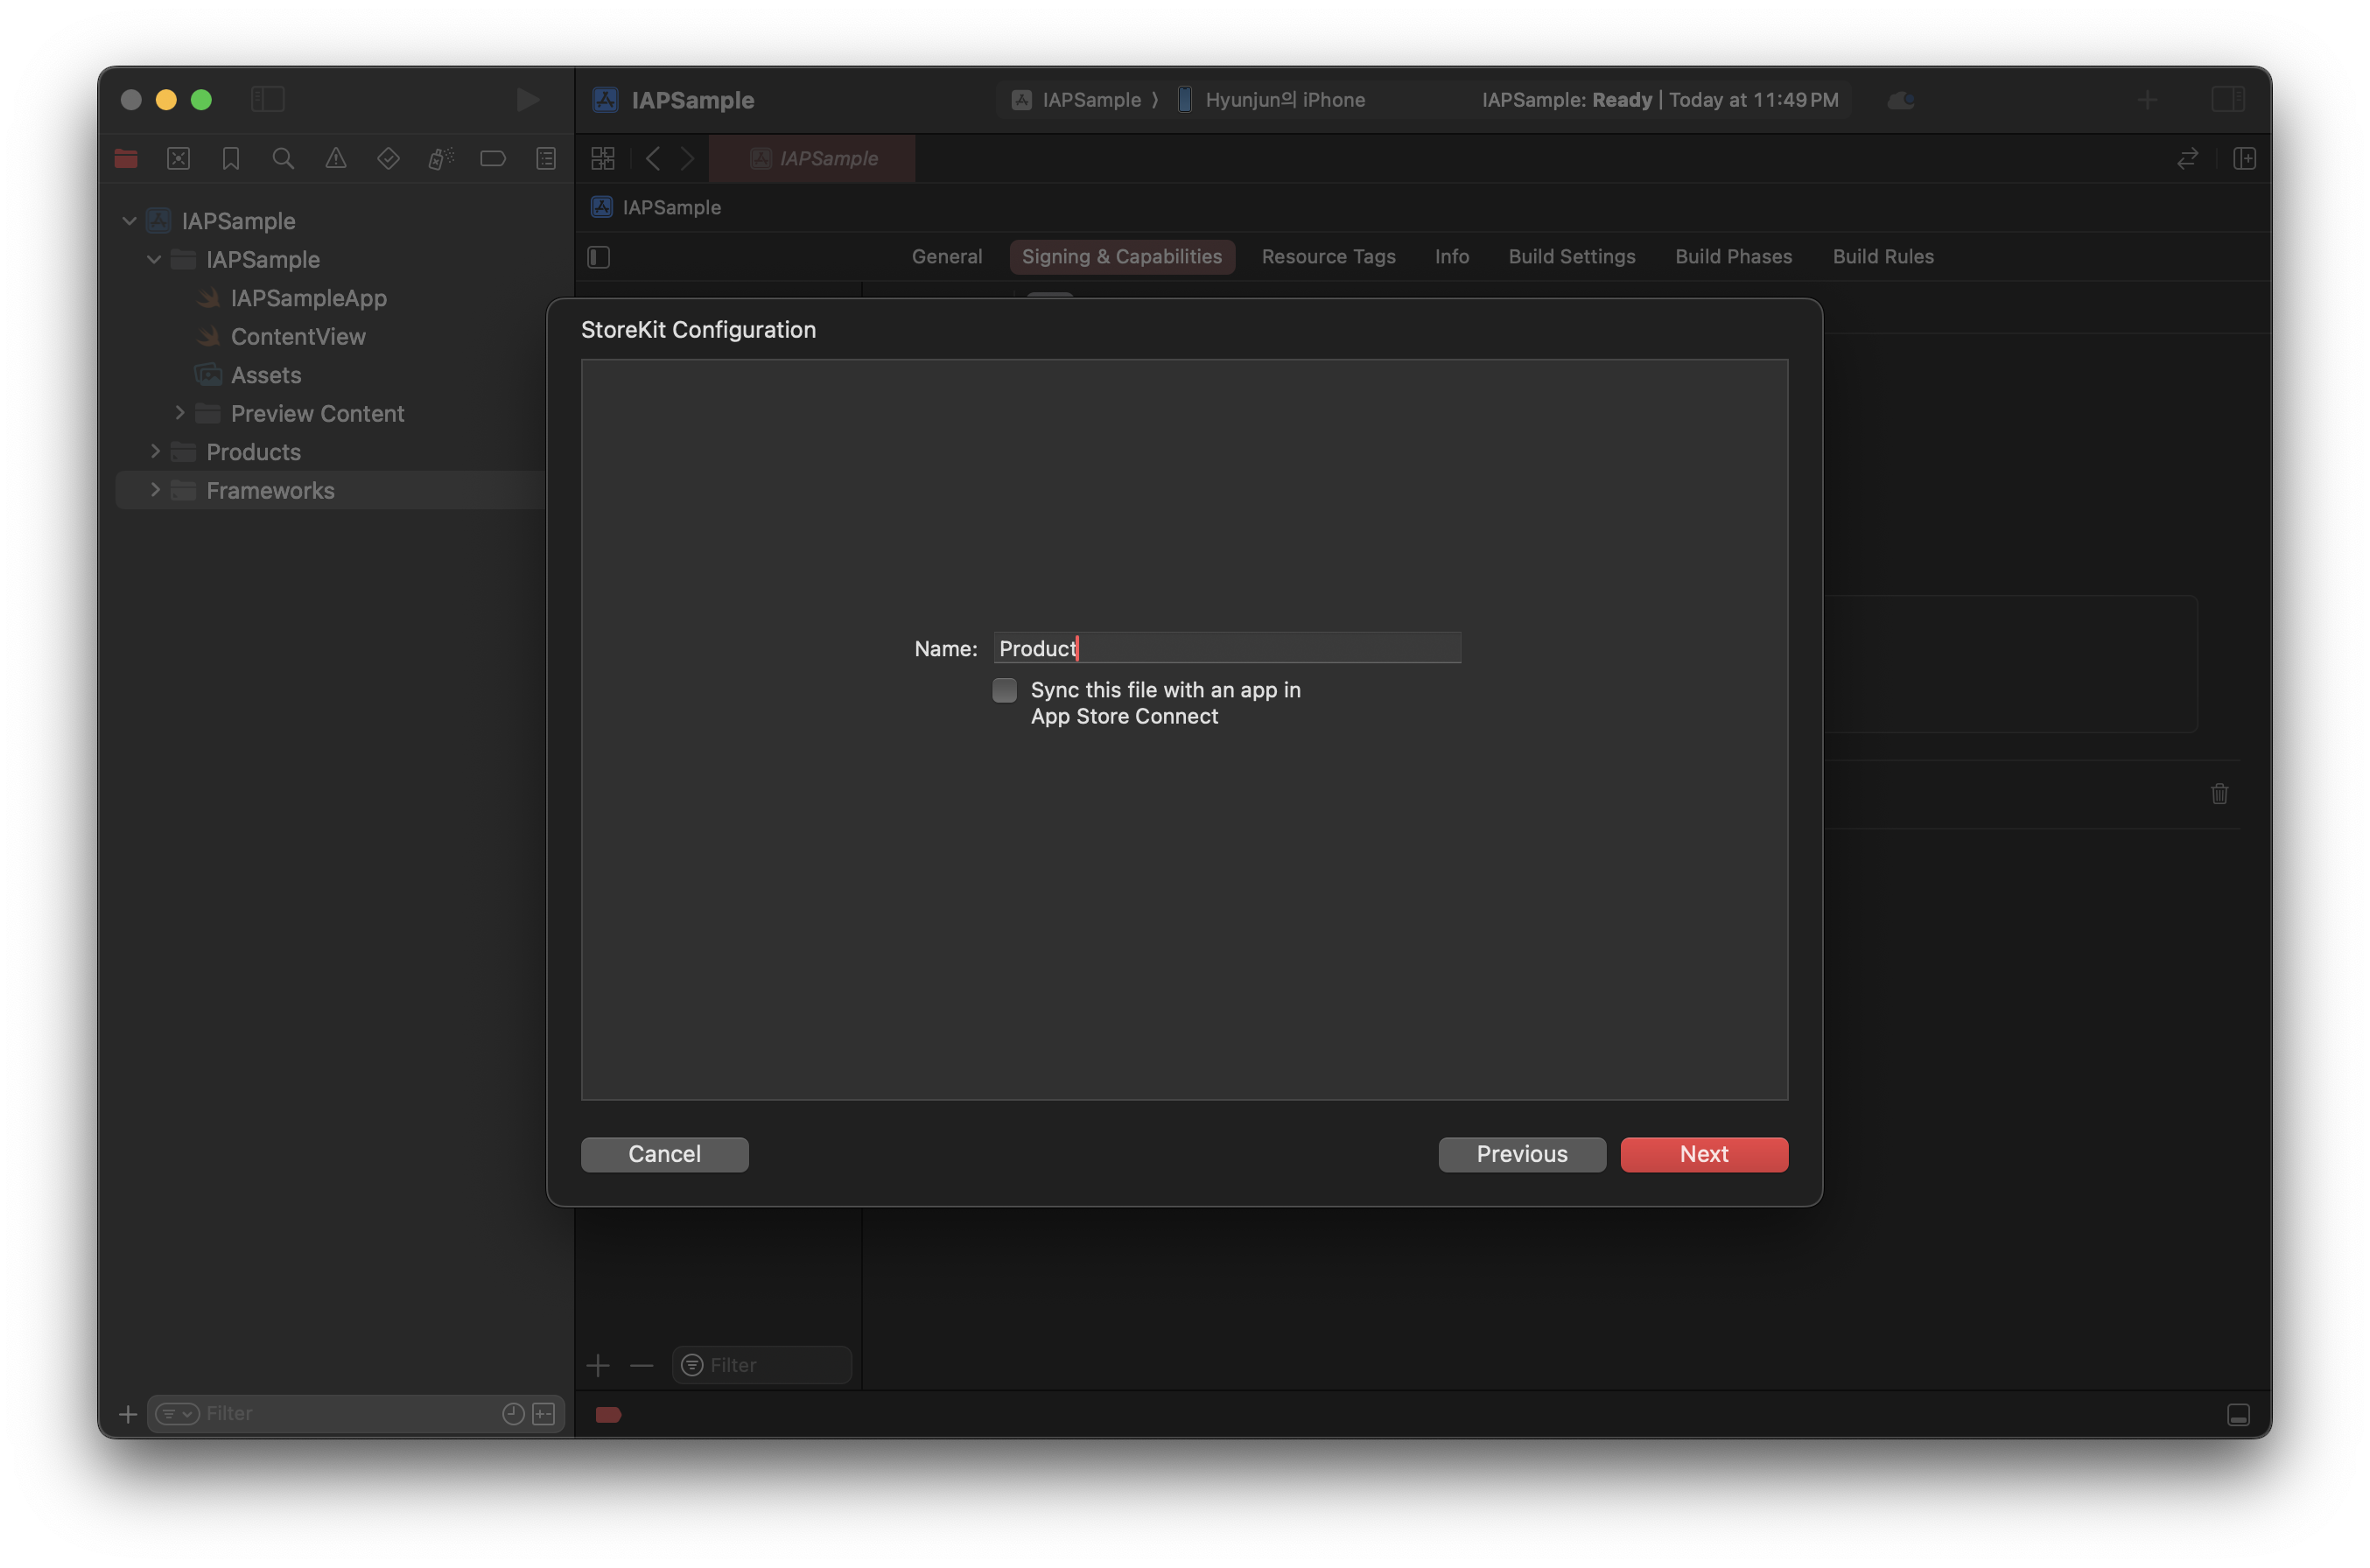Open the Bookmark navigator icon
This screenshot has width=2370, height=1568.
231,158
